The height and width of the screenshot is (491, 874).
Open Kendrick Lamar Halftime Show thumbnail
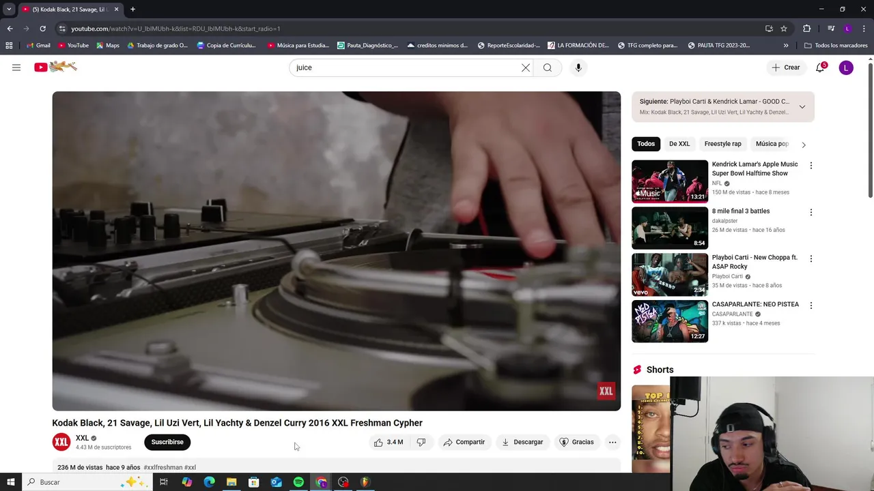670,181
